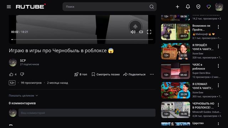Screen dimensions: 228x128
Task: Open the diamond premium icon
Action: click(x=209, y=7)
